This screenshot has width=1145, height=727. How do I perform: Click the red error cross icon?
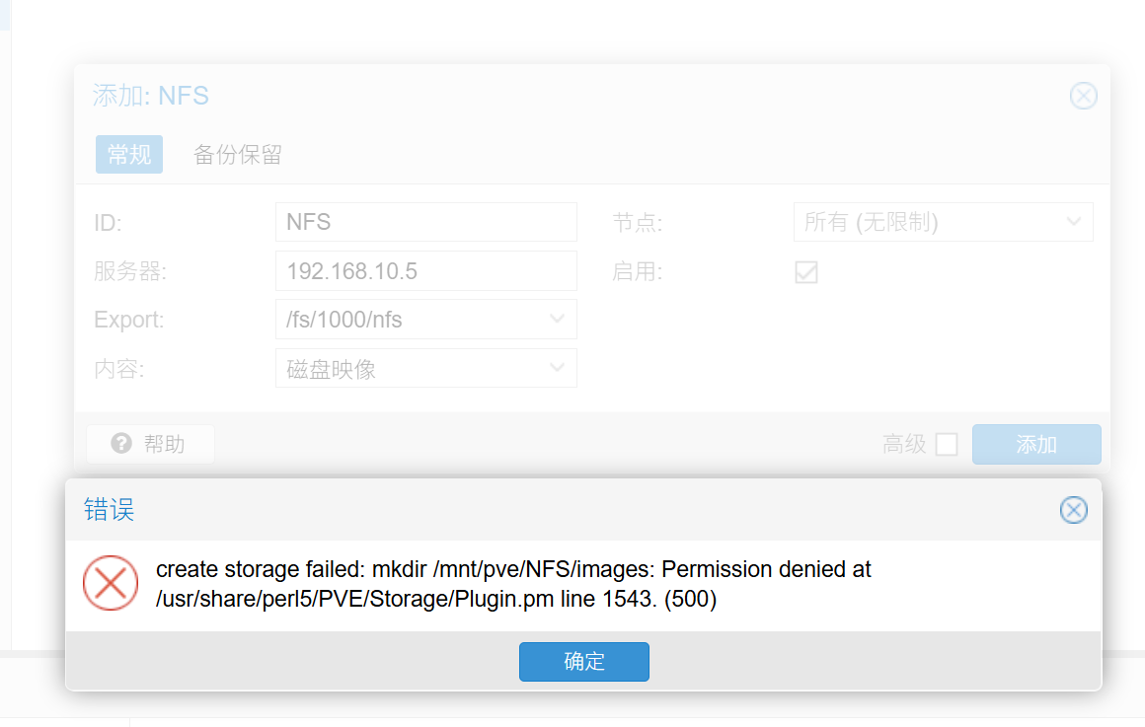pyautogui.click(x=111, y=583)
